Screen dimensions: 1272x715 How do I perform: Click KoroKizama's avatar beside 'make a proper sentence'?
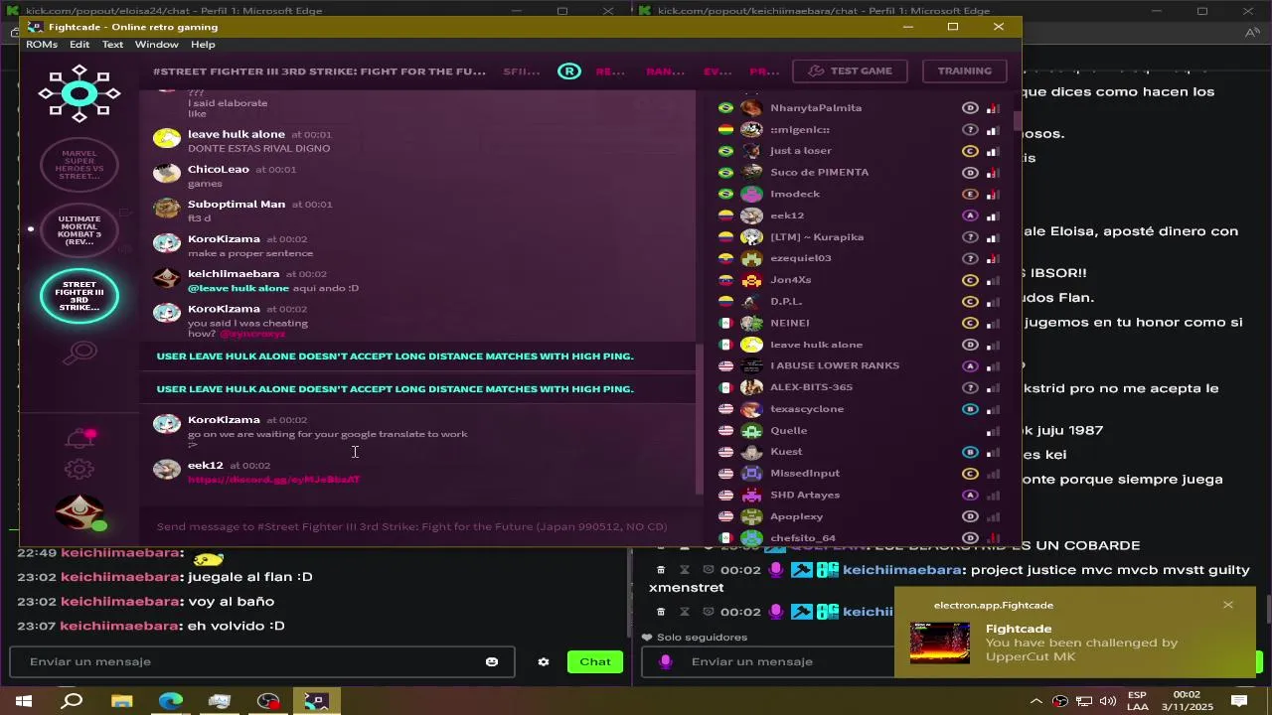coord(167,242)
